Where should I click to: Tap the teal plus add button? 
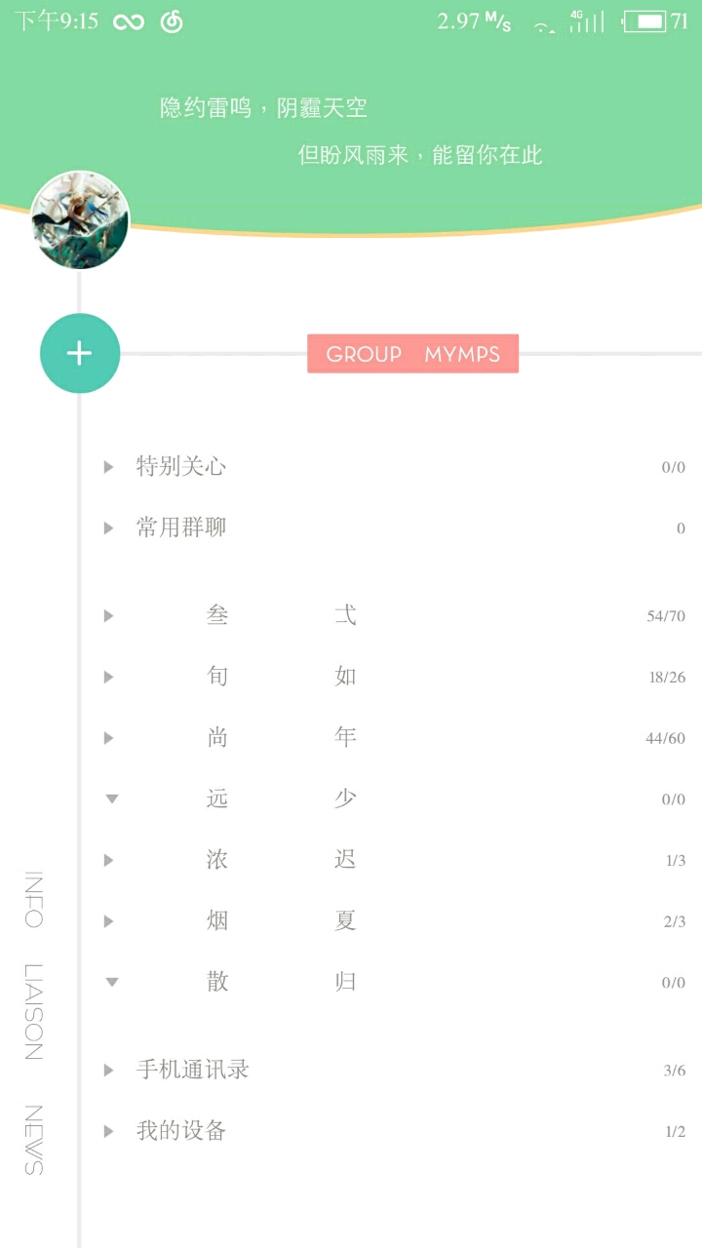[x=80, y=353]
